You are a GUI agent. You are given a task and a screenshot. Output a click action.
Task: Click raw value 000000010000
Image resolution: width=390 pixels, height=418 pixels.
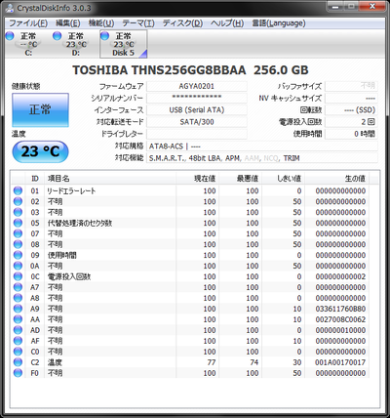point(340,330)
